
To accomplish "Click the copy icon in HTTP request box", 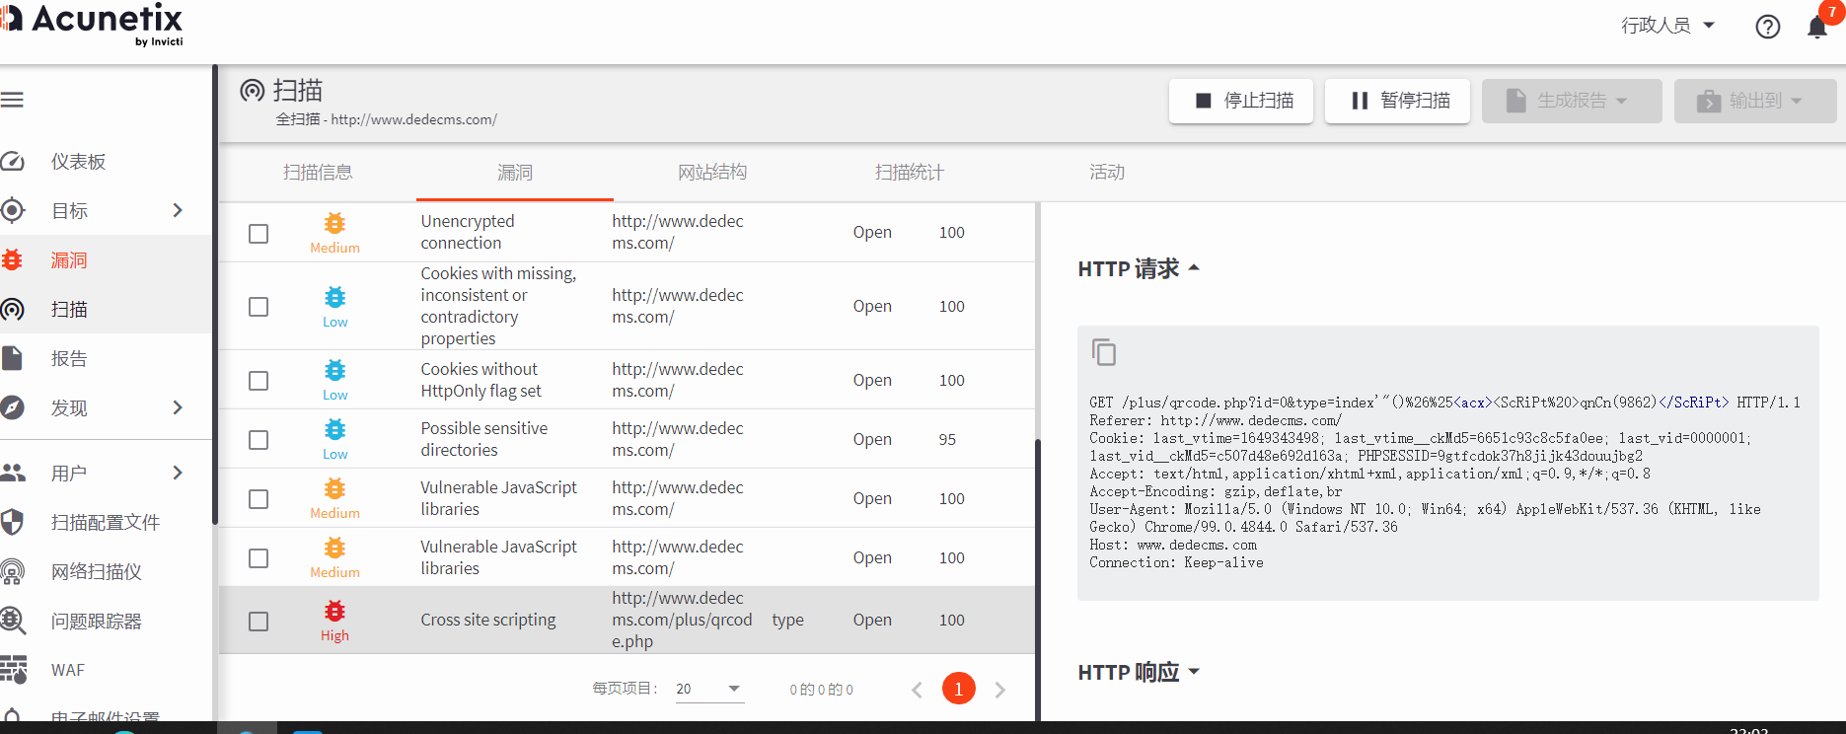I will pos(1104,352).
